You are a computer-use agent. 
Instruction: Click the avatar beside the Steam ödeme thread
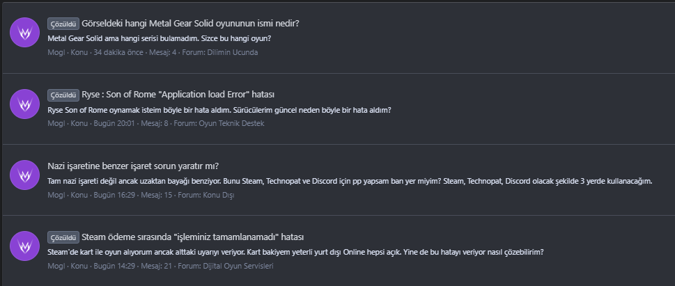point(24,246)
